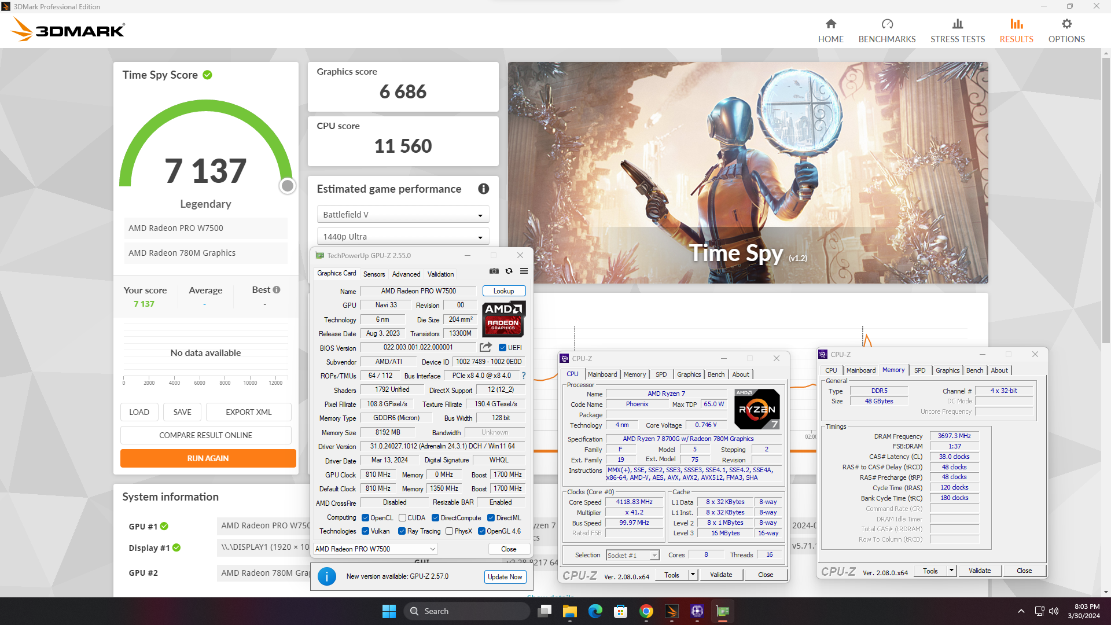Open the BENCHMARKS gauge icon
Screen dimensions: 1111x625
click(887, 24)
